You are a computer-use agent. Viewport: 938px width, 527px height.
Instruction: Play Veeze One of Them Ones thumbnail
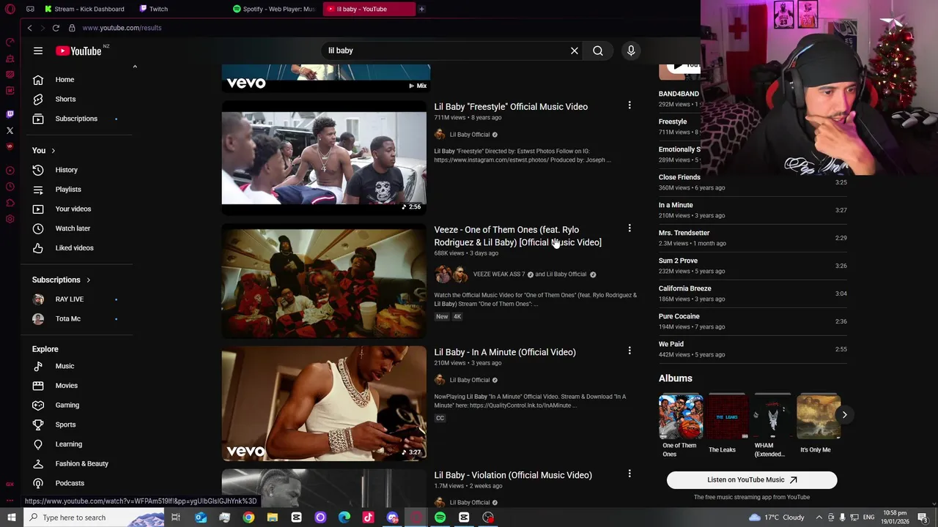point(324,280)
